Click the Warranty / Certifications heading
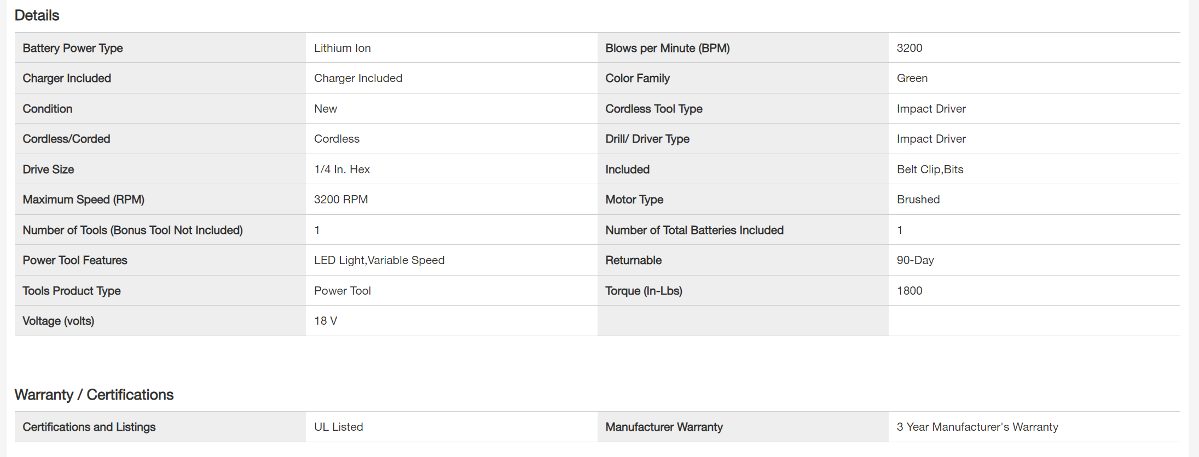 click(x=94, y=395)
